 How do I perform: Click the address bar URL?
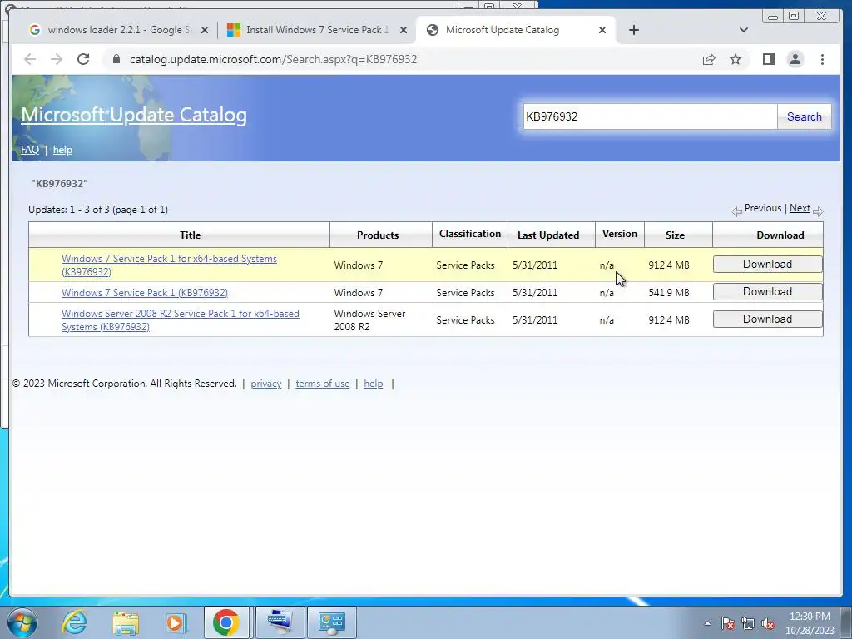273,59
